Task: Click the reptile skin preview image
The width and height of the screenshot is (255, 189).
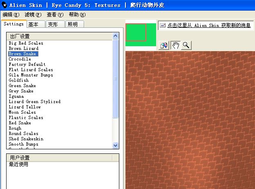Action: point(190,120)
